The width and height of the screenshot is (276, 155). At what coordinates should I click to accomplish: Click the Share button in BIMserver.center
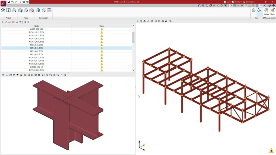tap(272, 11)
